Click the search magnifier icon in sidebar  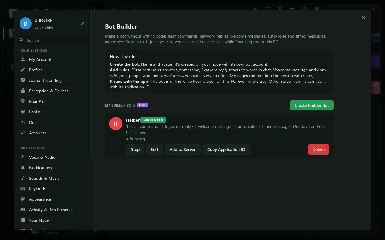[x=22, y=40]
